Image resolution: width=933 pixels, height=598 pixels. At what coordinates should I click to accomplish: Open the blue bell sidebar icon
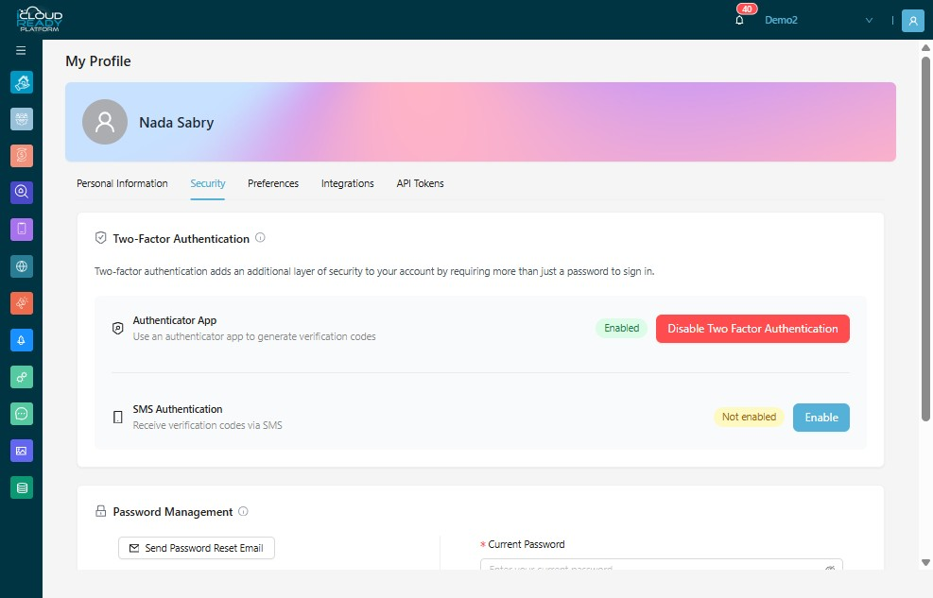coord(22,340)
